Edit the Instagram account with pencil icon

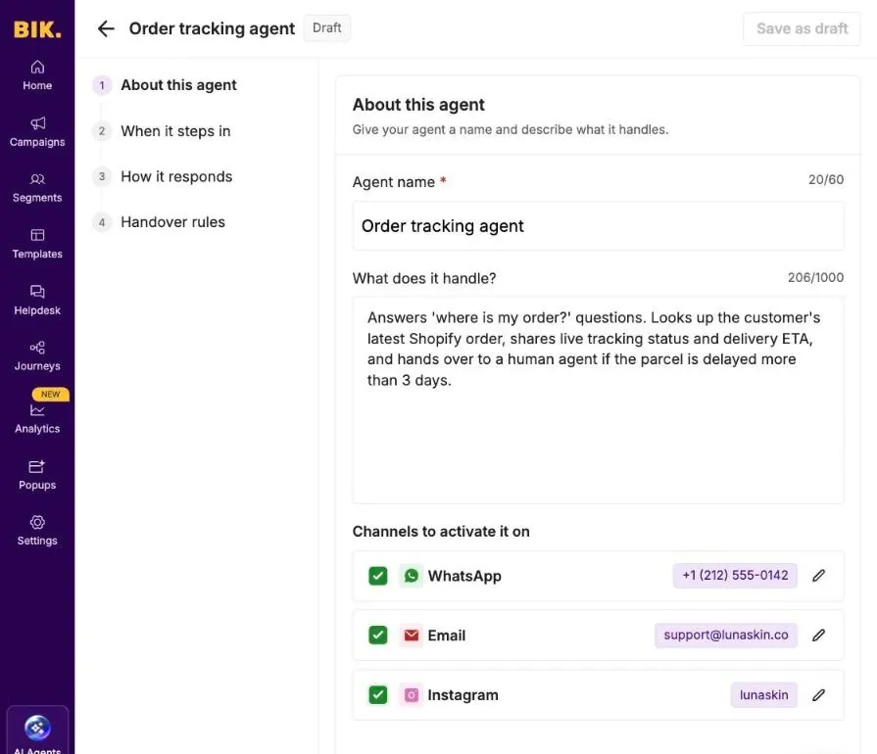point(818,695)
